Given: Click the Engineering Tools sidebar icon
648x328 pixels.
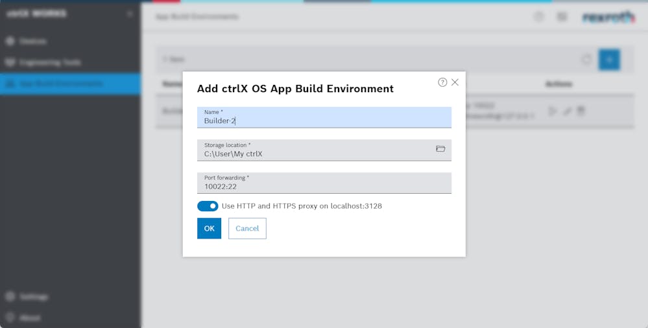Looking at the screenshot, I should [10, 62].
